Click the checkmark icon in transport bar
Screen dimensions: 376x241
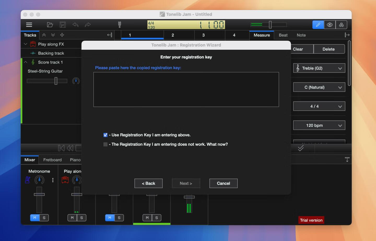(301, 148)
